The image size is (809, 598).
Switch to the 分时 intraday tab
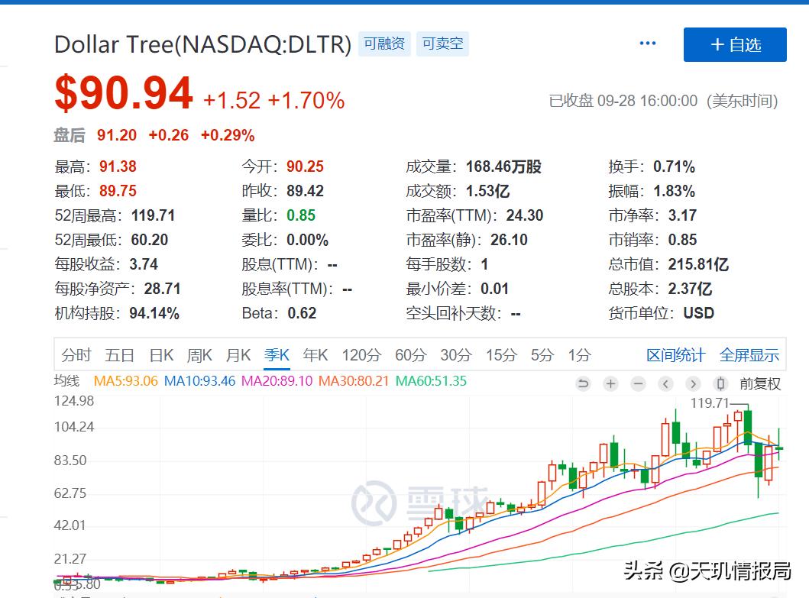tap(77, 354)
